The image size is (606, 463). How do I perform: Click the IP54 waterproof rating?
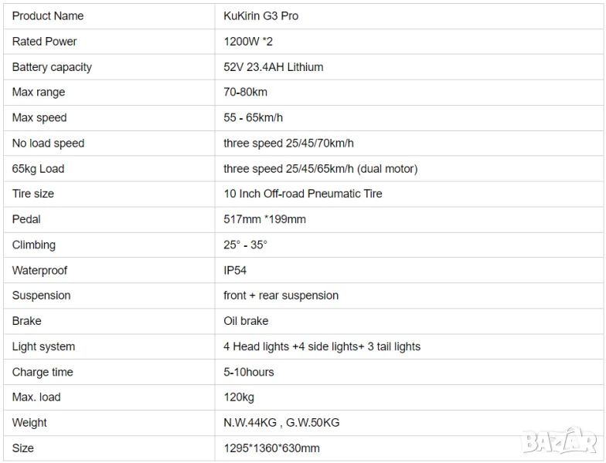[x=235, y=271]
